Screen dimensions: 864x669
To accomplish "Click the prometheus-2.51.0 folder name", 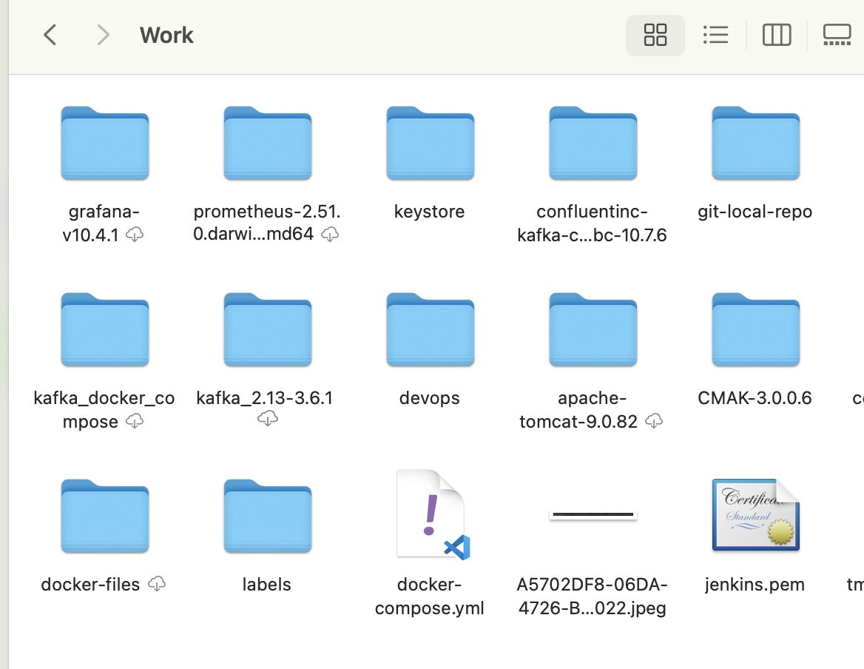I will point(267,223).
